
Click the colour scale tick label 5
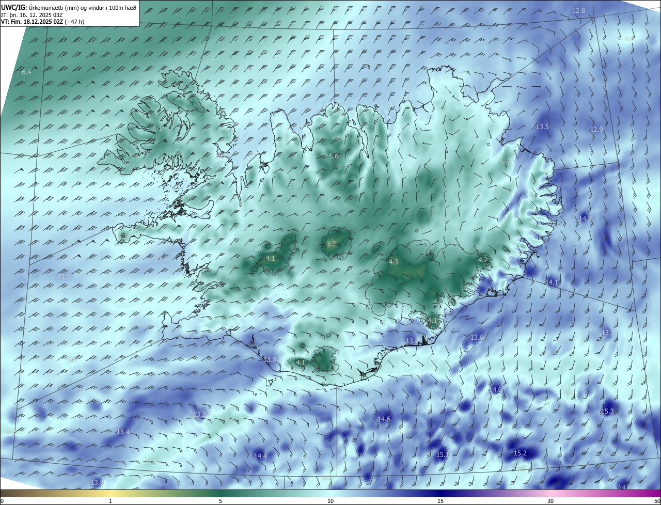[221, 501]
